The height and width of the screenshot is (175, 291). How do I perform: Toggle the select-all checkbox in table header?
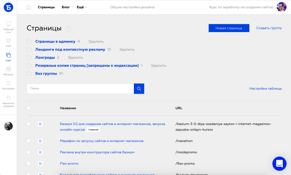pos(28,108)
